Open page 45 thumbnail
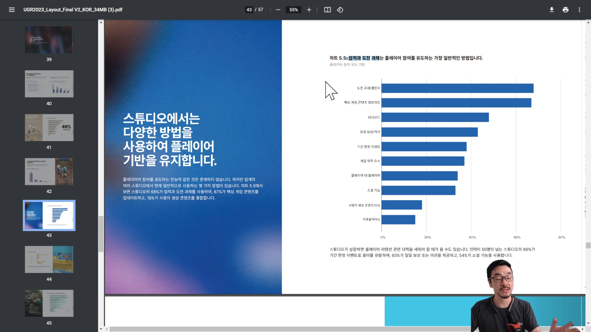This screenshot has height=332, width=591. click(x=49, y=303)
